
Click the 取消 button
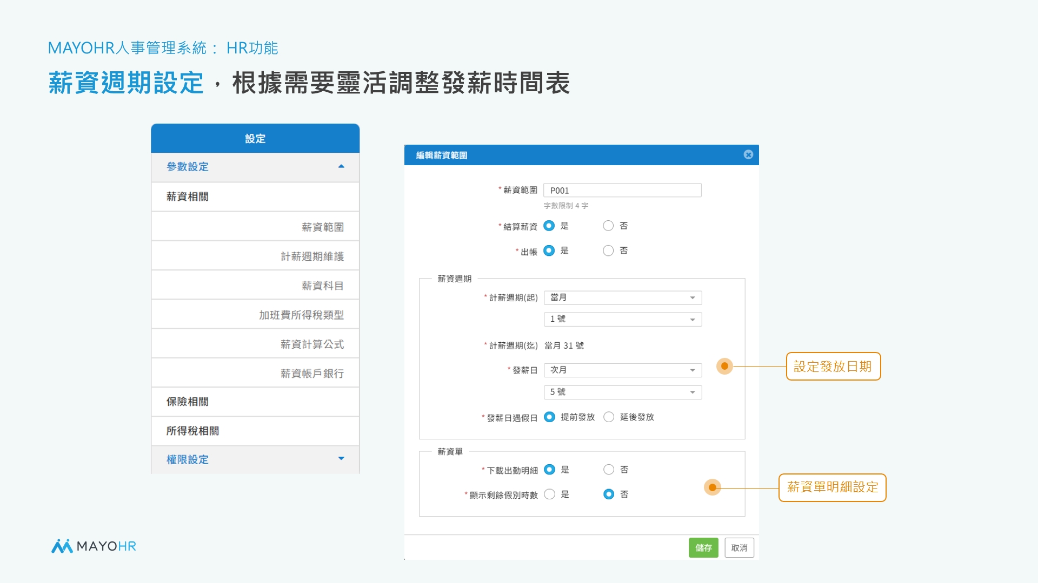pos(739,547)
